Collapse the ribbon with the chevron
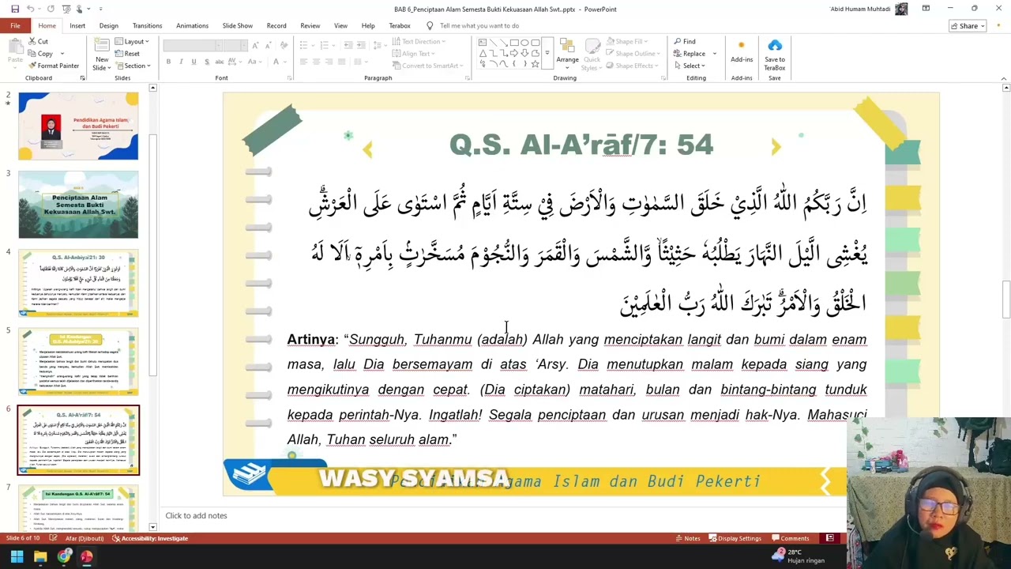 click(1004, 78)
